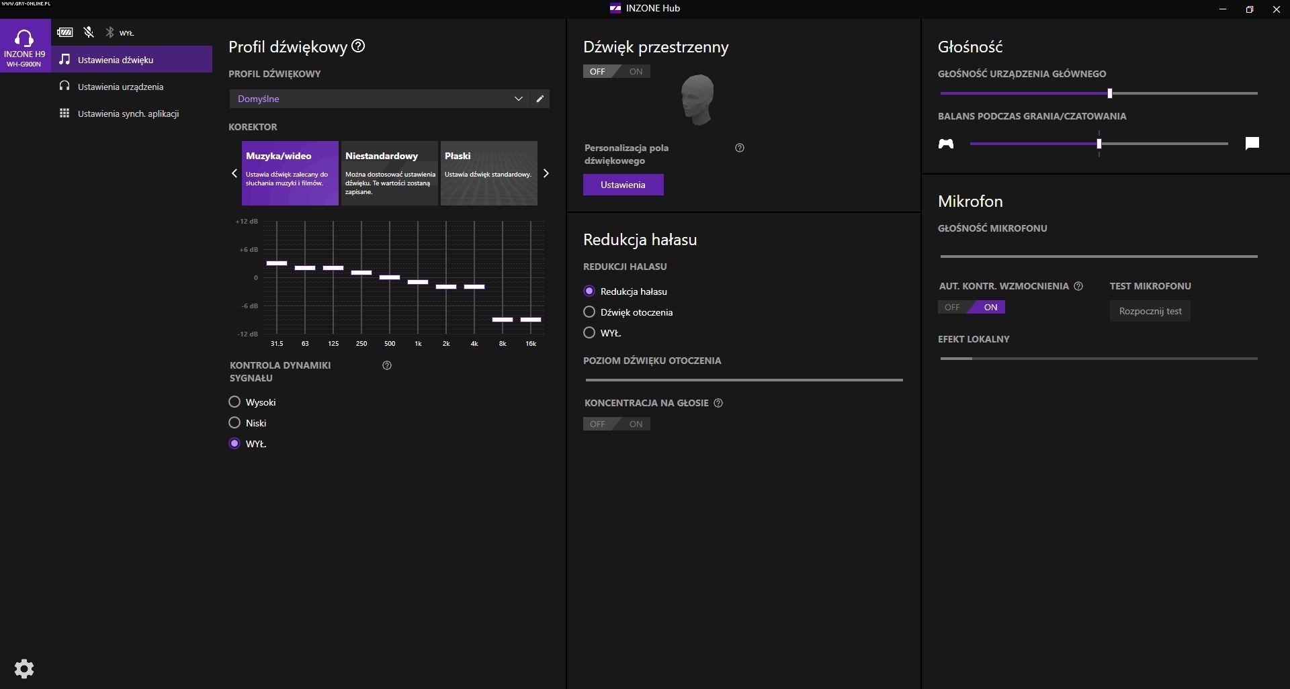Image resolution: width=1290 pixels, height=689 pixels.
Task: Click the Rozpocznij test button
Action: point(1150,311)
